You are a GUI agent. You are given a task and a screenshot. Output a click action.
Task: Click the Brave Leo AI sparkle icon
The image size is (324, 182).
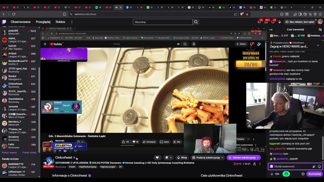310,14
